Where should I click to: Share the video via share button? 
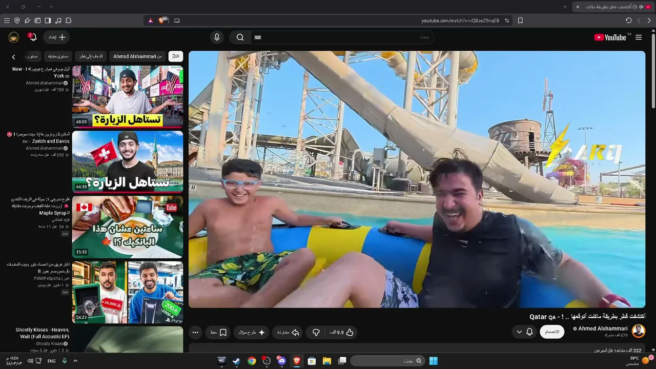(288, 333)
